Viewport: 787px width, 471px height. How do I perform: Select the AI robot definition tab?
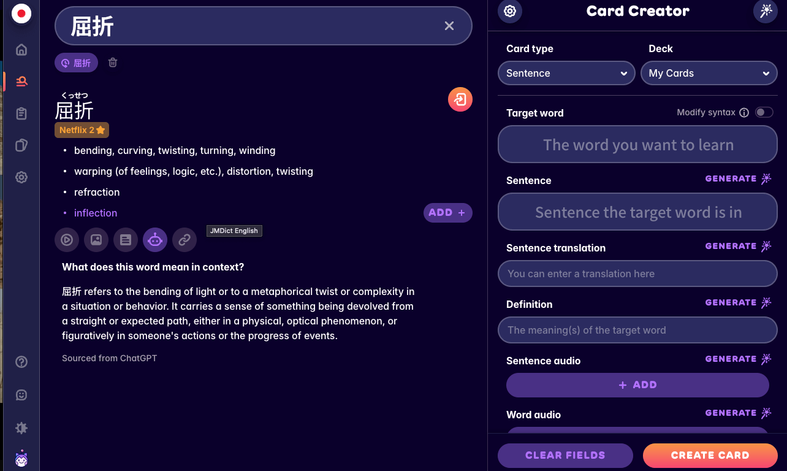pyautogui.click(x=155, y=240)
